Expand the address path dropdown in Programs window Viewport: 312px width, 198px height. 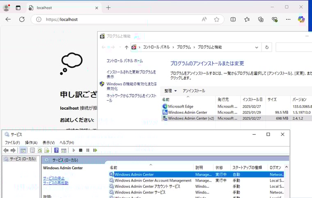click(x=257, y=47)
